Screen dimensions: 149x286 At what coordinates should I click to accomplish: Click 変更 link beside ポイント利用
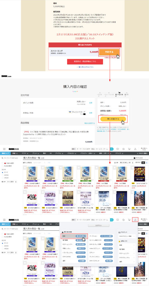91,103
